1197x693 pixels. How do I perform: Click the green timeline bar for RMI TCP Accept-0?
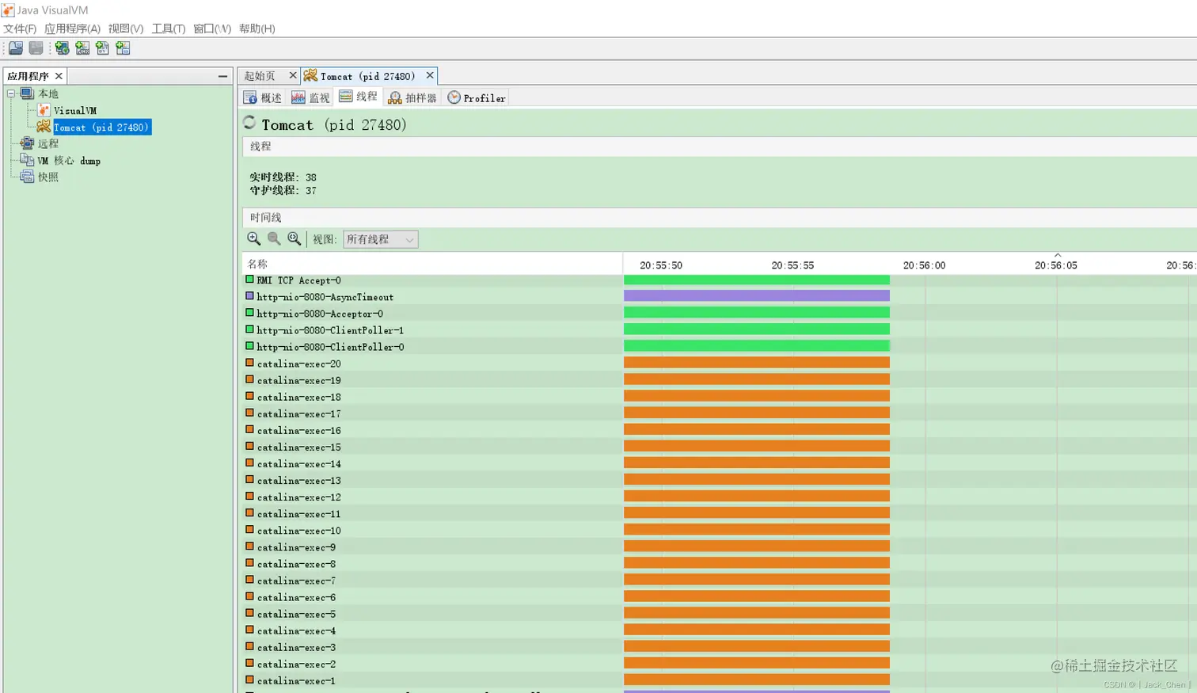point(757,280)
